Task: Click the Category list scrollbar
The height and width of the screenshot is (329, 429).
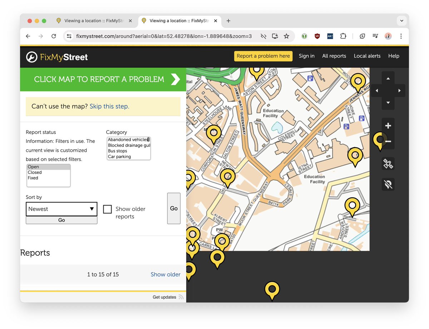Action: (x=148, y=140)
